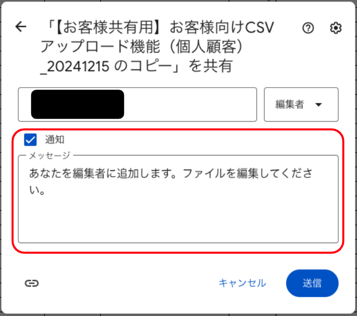This screenshot has width=357, height=316.
Task: Open sharing settings gear icon
Action: [336, 28]
